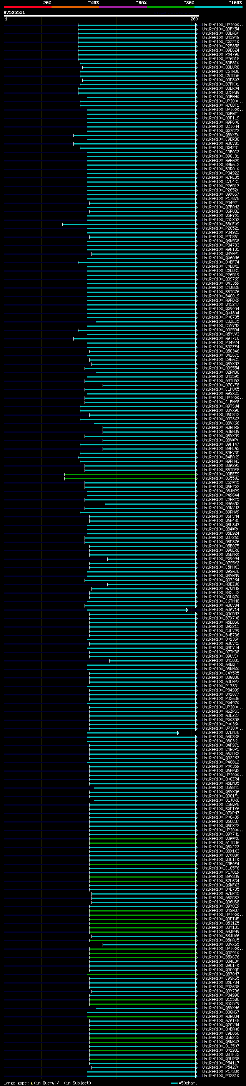The width and height of the screenshot is (246, 1086).
Task: Click the green alignment bar for A3BEE9
Action: [130, 474]
